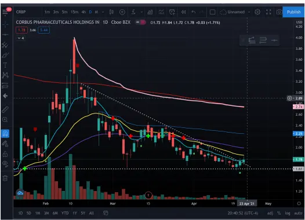
Task: Toggle lock all drawing tools
Action: pyautogui.click(x=5, y=154)
